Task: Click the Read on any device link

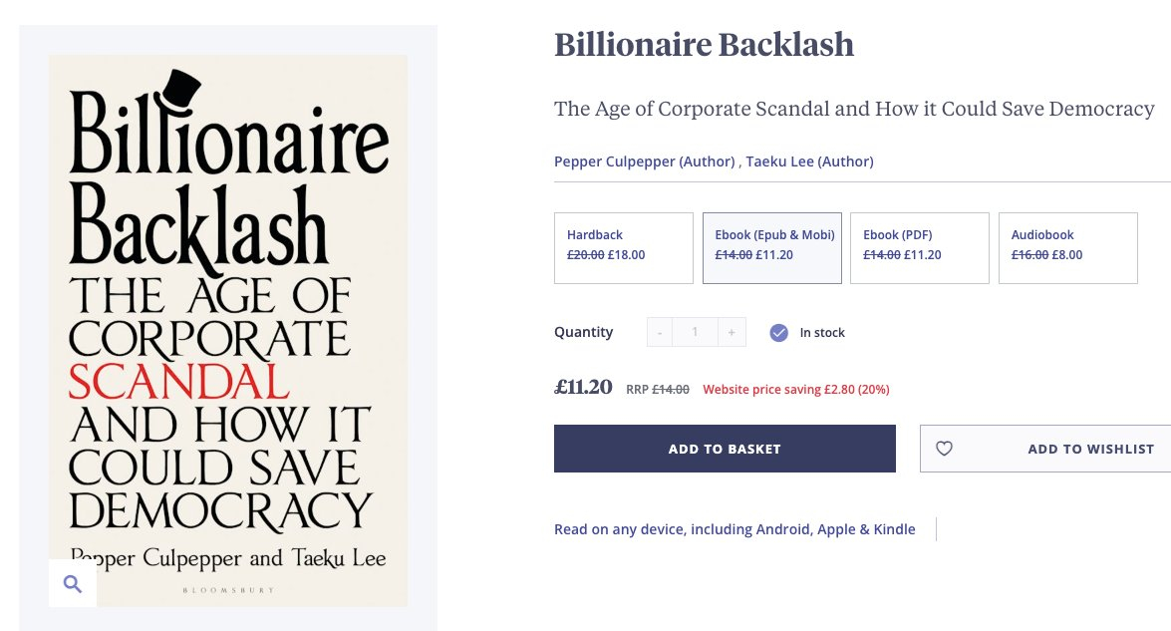Action: pos(734,529)
